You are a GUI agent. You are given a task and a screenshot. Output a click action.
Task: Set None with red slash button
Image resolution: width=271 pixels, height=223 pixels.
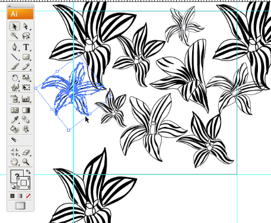click(28, 196)
